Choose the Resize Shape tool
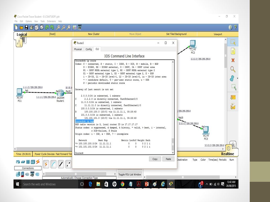Image resolution: width=270 pixels, height=202 pixels. 234,87
